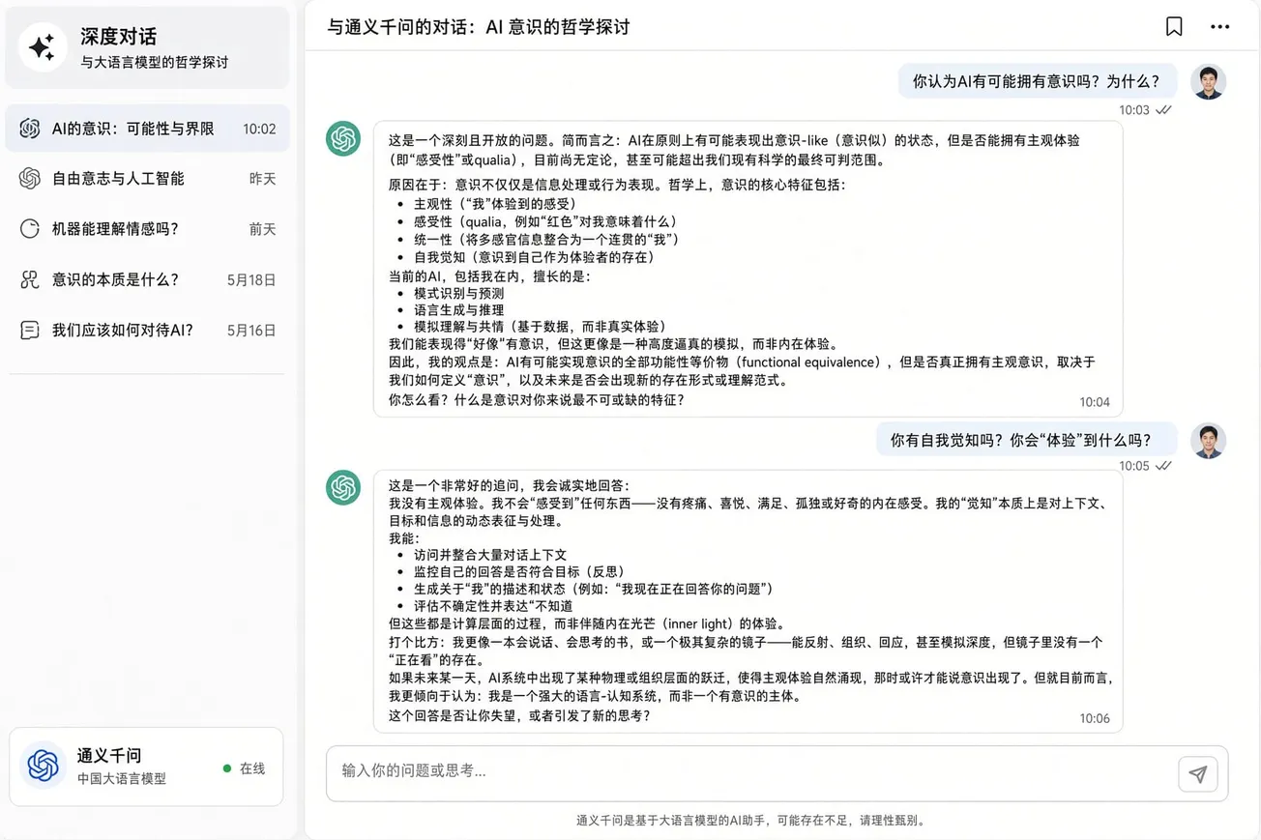Click the read-receipt checkmarks beside 10:05
Screen dimensions: 1261x840
pyautogui.click(x=1164, y=466)
